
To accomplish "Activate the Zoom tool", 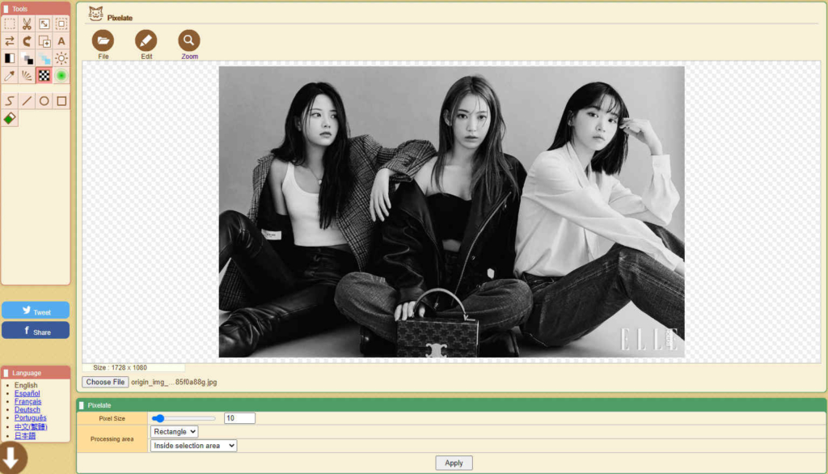I will click(188, 40).
